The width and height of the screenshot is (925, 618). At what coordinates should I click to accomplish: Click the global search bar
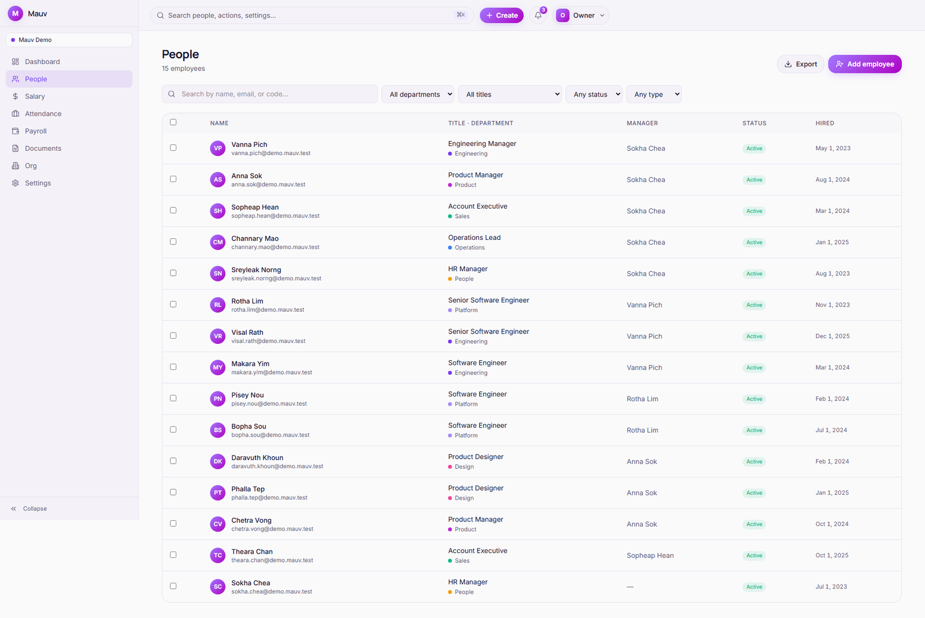pyautogui.click(x=312, y=16)
